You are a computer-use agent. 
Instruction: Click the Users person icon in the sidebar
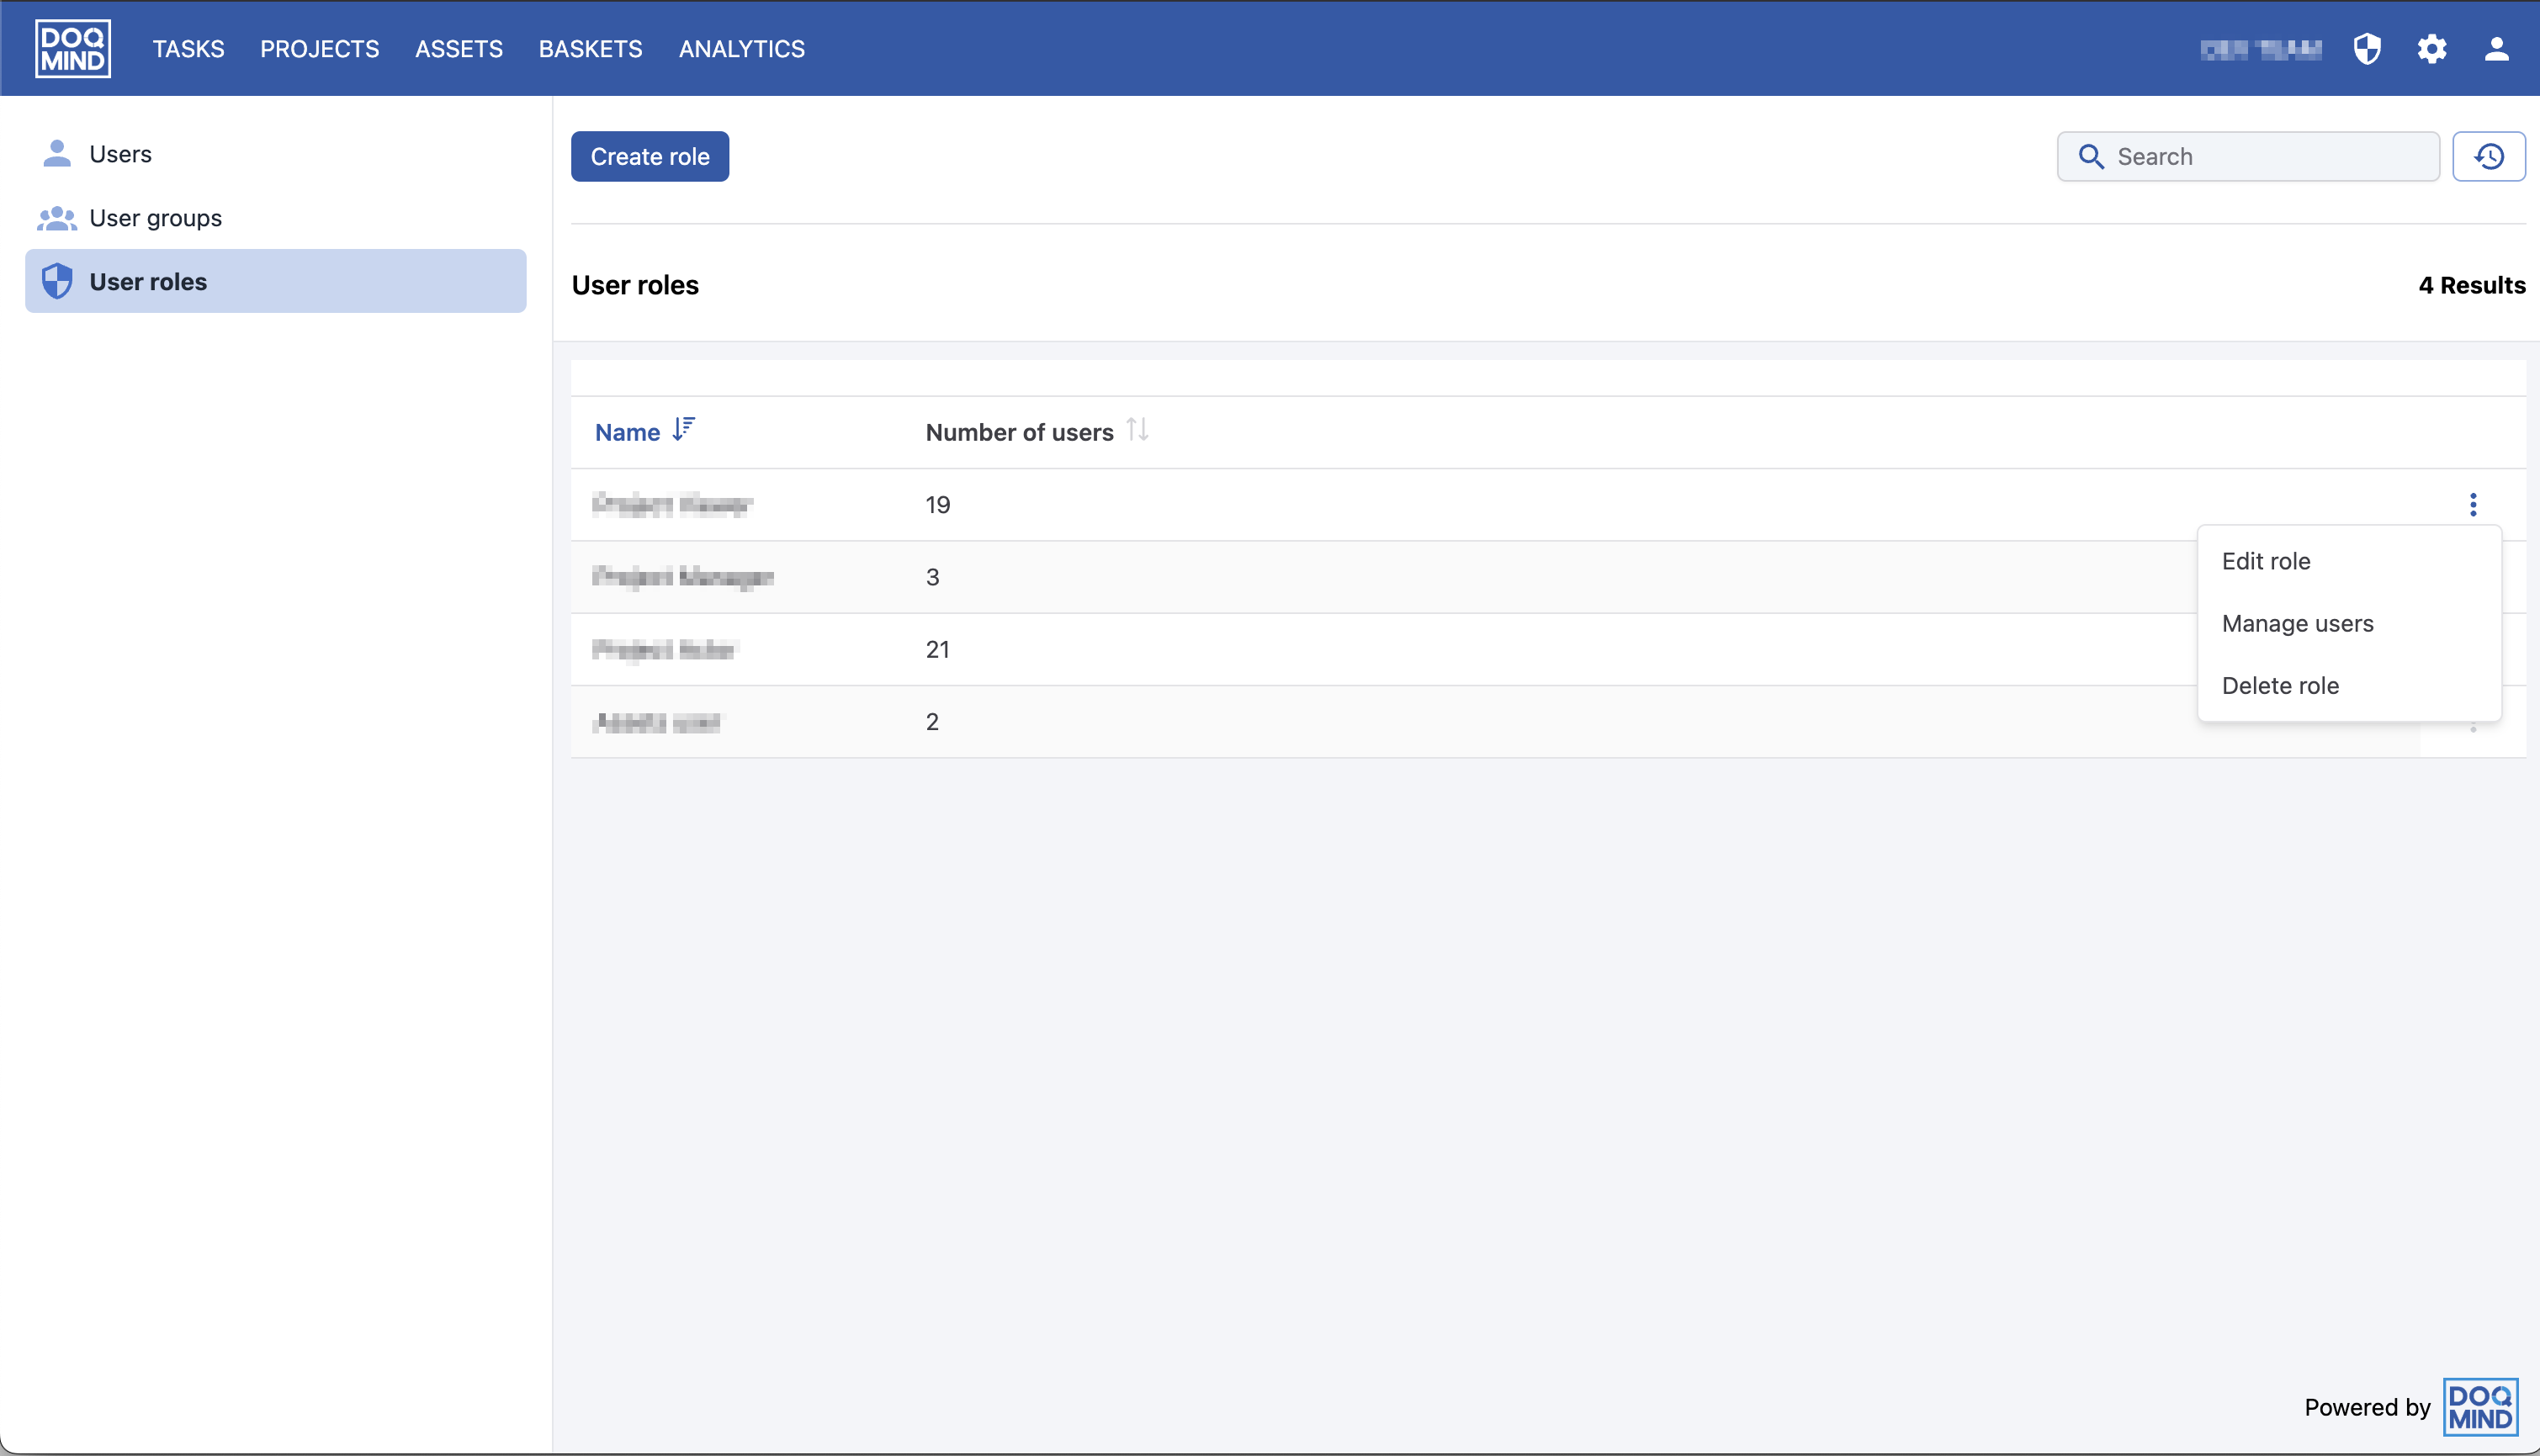pyautogui.click(x=57, y=153)
